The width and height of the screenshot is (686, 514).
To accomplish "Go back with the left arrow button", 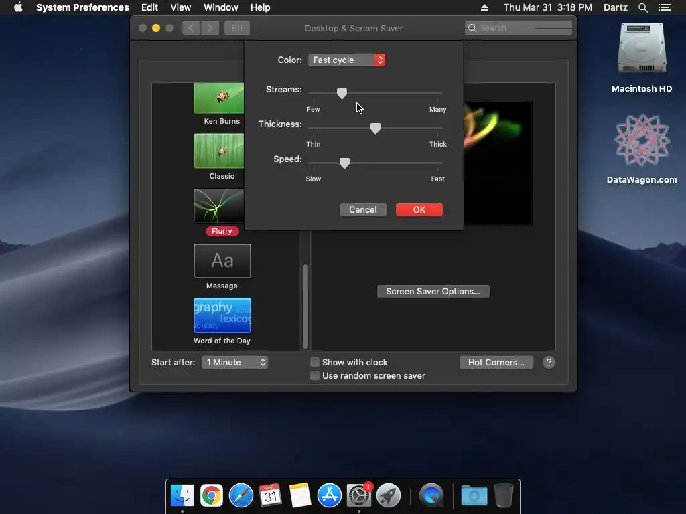I will (191, 28).
